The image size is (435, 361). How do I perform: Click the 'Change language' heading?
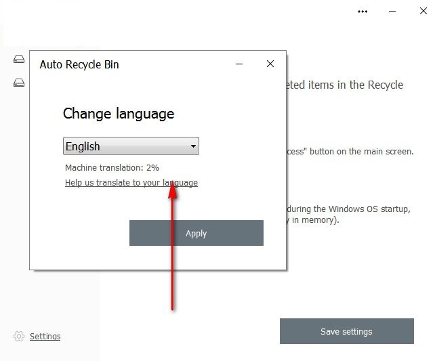119,114
